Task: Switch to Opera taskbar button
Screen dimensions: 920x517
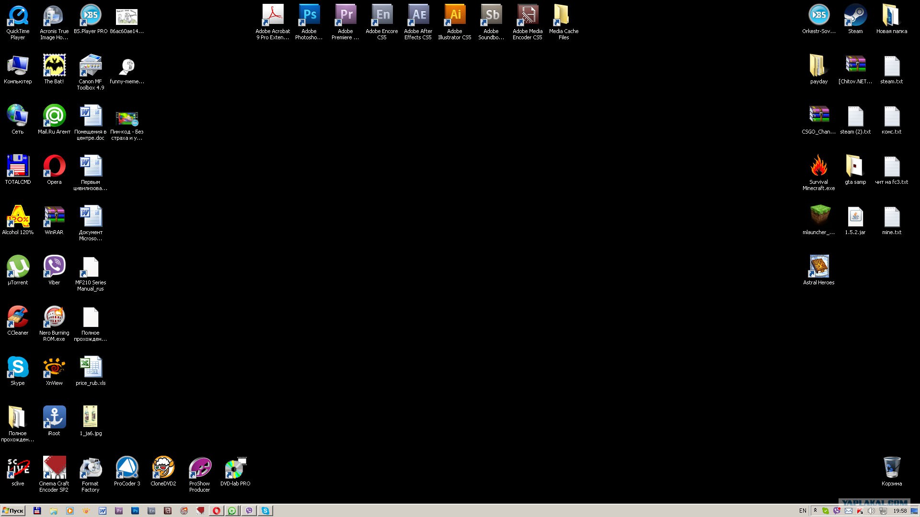Action: 217,511
